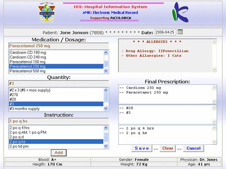
Task: Click the Add button
Action: (59, 153)
